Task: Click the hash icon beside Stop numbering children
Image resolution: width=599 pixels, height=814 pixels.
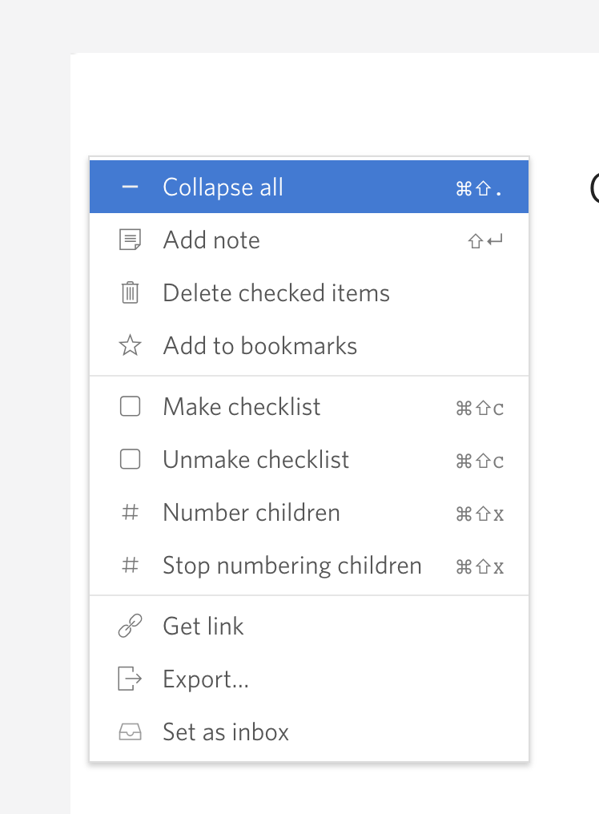Action: (x=130, y=565)
